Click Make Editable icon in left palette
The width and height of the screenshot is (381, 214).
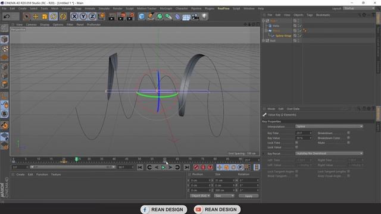4,28
